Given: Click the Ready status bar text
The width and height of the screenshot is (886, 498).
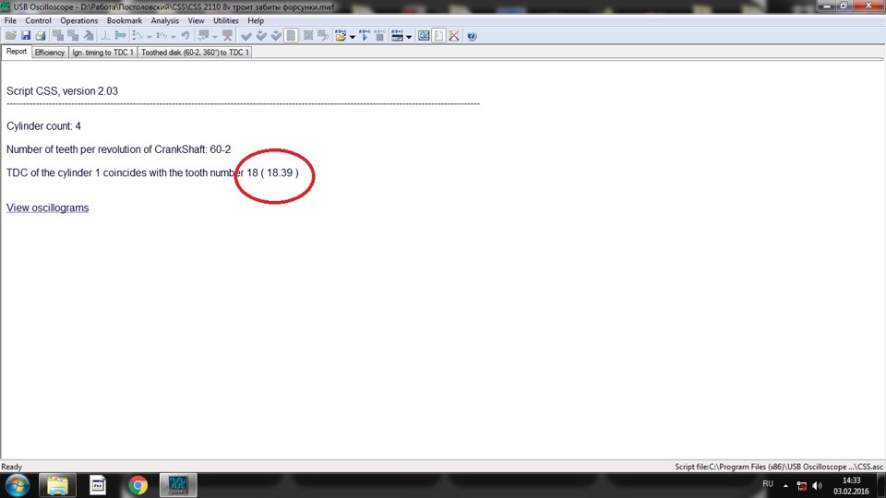Looking at the screenshot, I should (11, 467).
